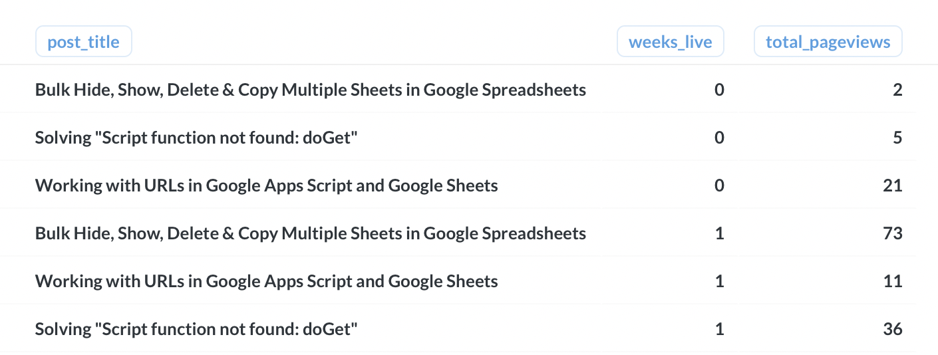Select weeks_live 1 in the 73 pageviews row
Image resolution: width=938 pixels, height=355 pixels.
(x=718, y=233)
